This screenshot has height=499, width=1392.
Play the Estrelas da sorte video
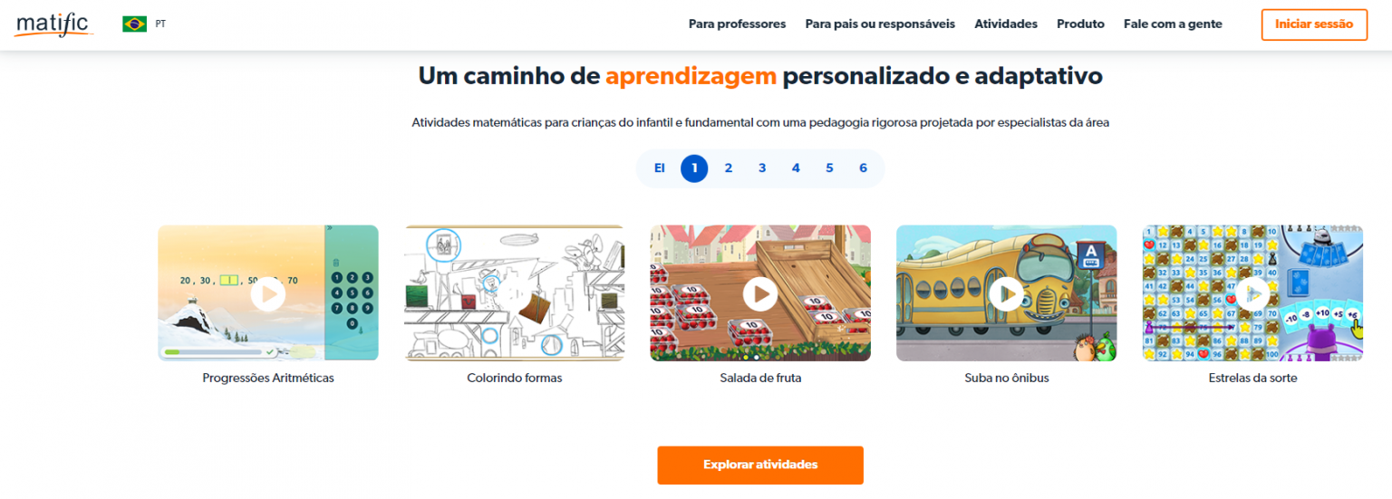[1253, 293]
